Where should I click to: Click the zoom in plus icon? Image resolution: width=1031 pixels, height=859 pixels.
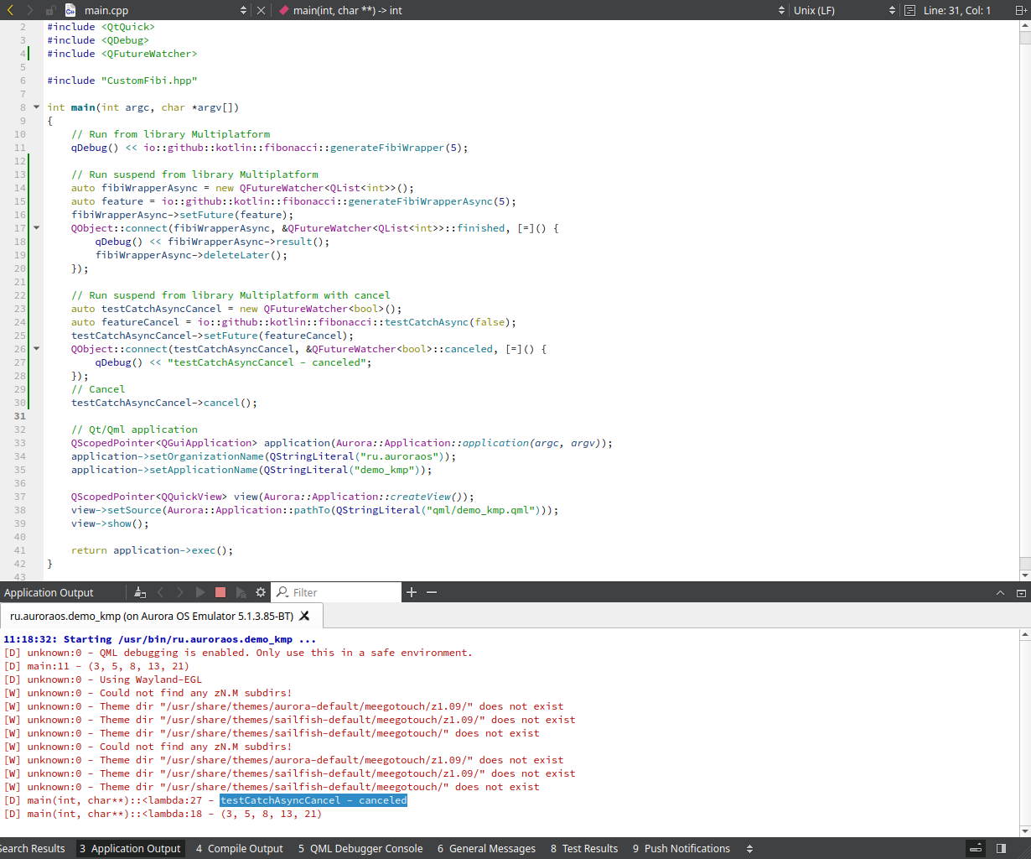412,592
